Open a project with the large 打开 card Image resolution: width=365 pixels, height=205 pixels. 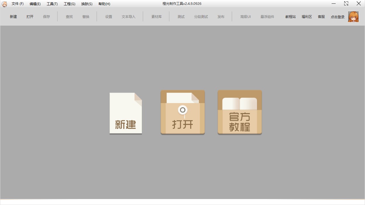(182, 112)
